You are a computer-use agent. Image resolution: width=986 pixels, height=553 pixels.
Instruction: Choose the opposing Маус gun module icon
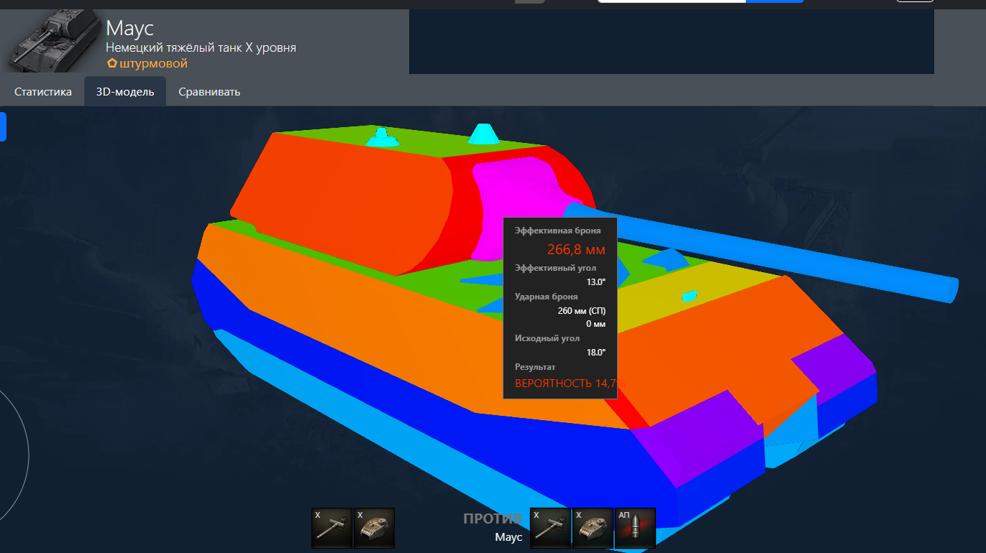(550, 528)
